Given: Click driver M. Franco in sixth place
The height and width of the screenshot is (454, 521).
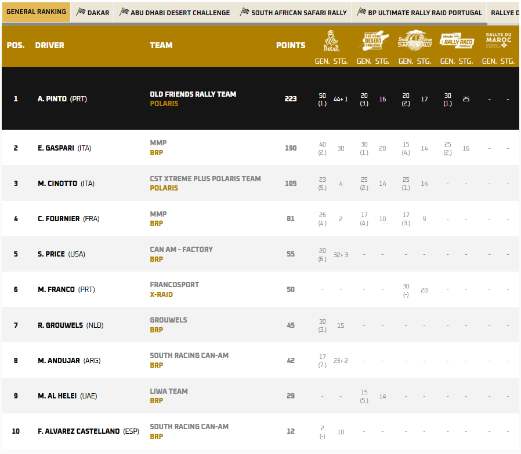Looking at the screenshot, I should 56,290.
